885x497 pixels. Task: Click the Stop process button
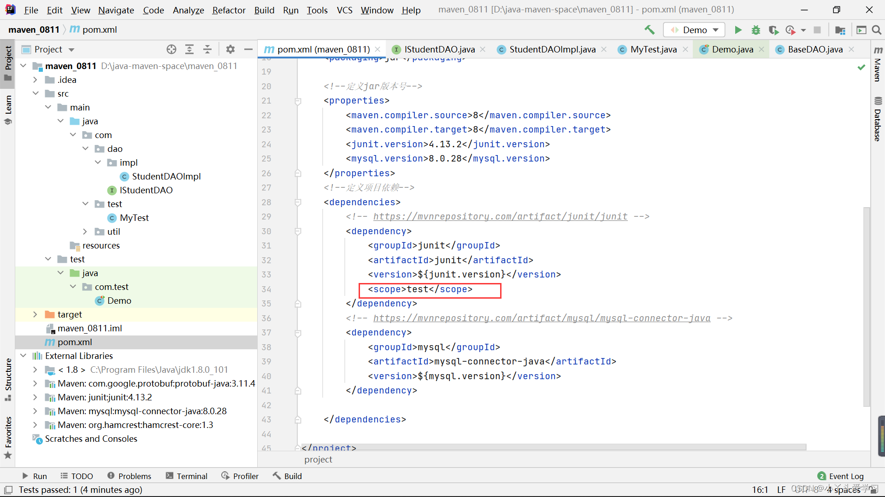pyautogui.click(x=817, y=30)
